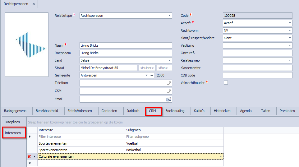The image size is (299, 167).
Task: Close the Rechtspersonen tab
Action: (34, 4)
